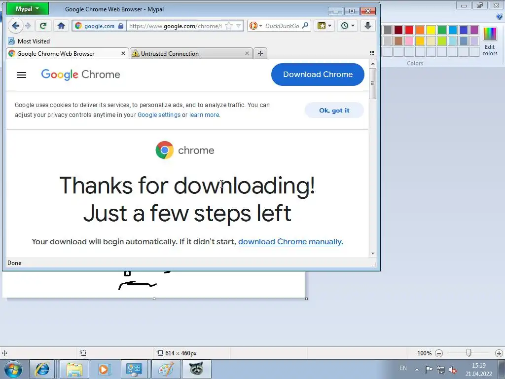505x379 pixels.
Task: Pick the yellow color swatch in Paint
Action: (431, 30)
